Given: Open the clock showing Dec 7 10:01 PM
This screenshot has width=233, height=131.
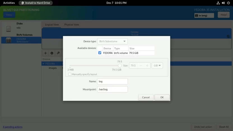Looking at the screenshot, I should [116, 3].
